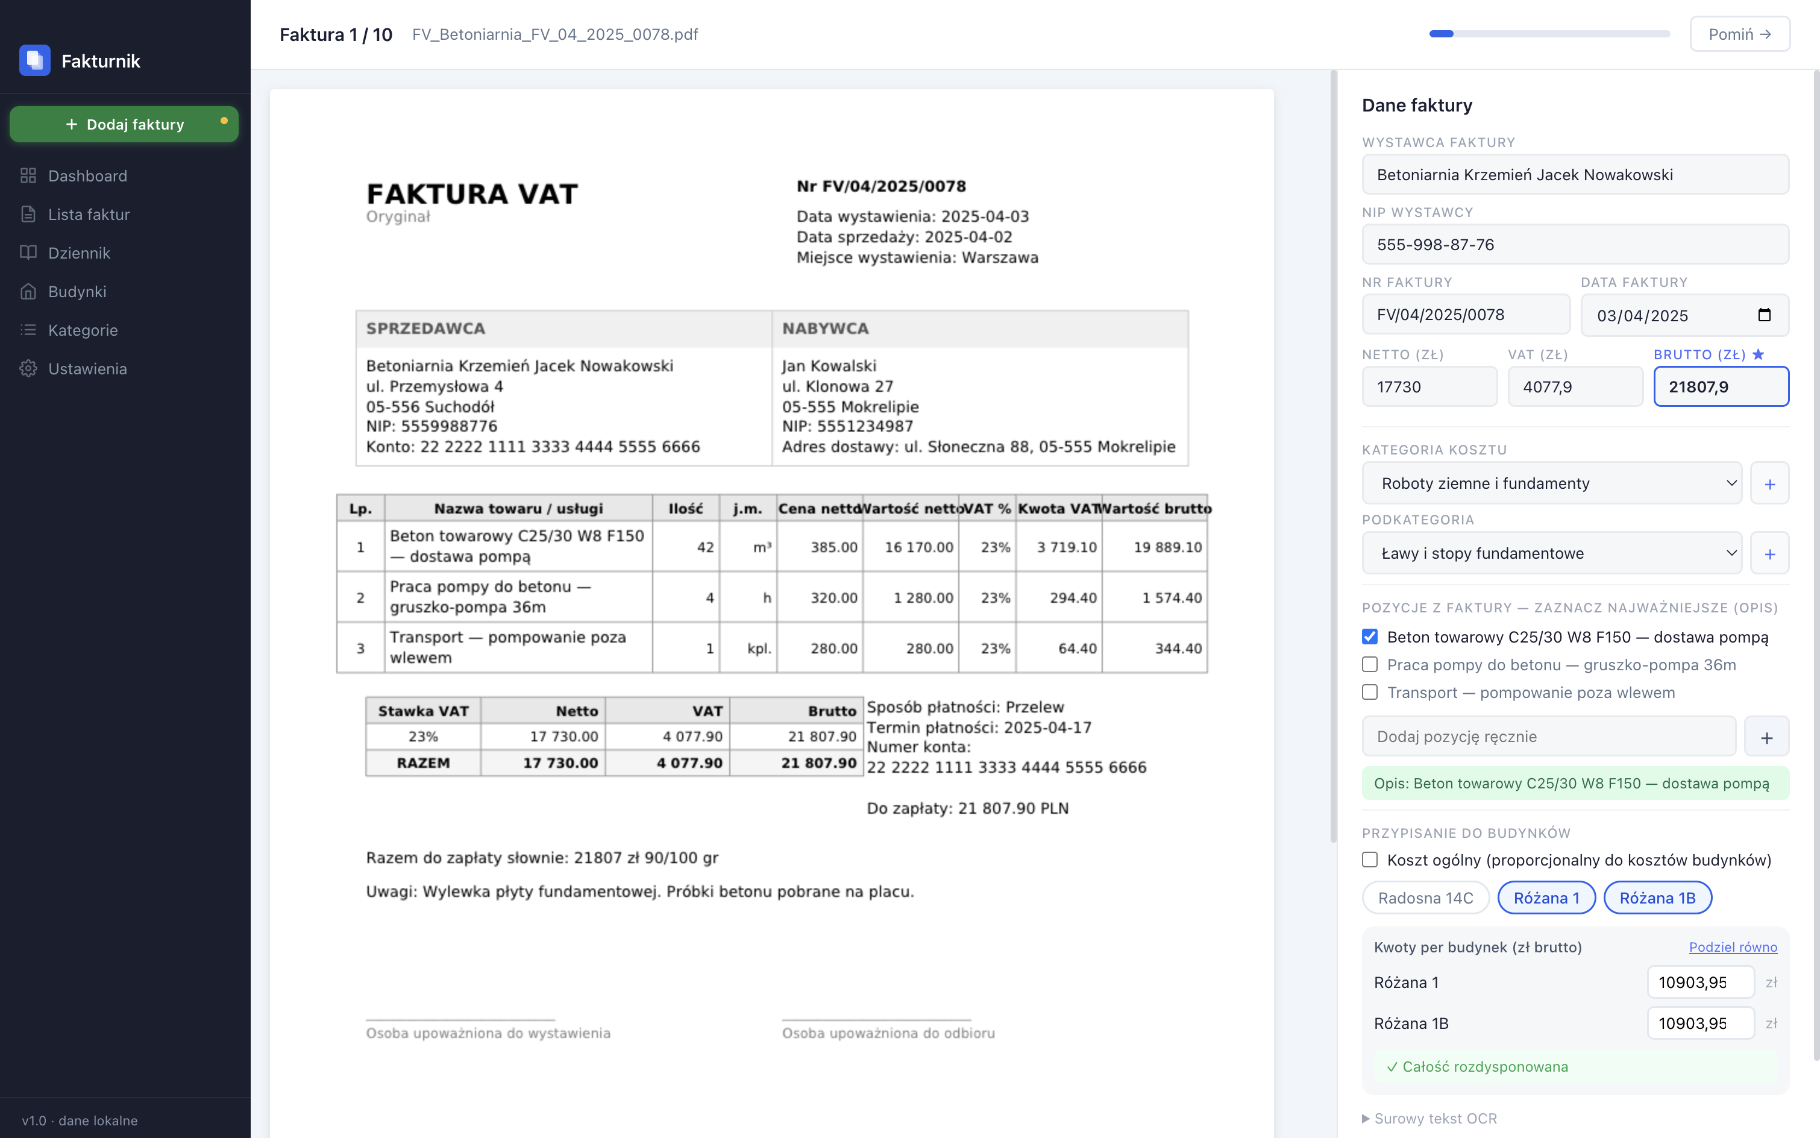The image size is (1820, 1138).
Task: Click the Fakturnik logo icon
Action: (x=34, y=60)
